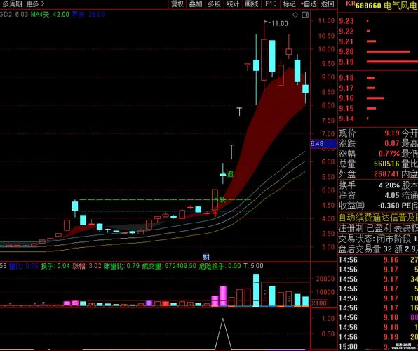418x351 pixels.
Task: Open the 自动续费通达信 yellow notice link
Action: coord(378,218)
